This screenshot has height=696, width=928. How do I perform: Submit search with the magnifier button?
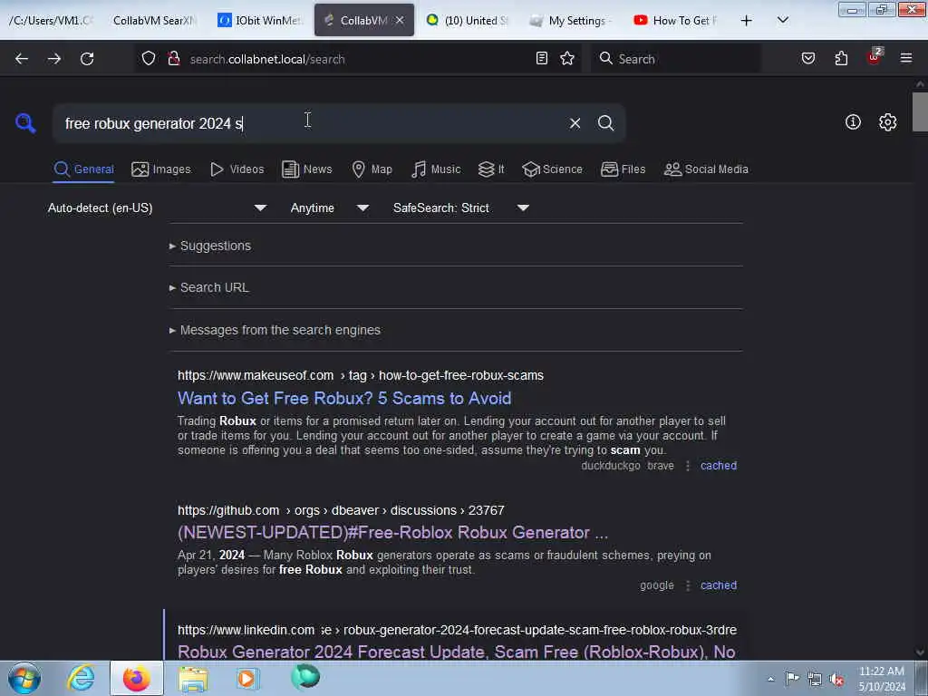(605, 123)
